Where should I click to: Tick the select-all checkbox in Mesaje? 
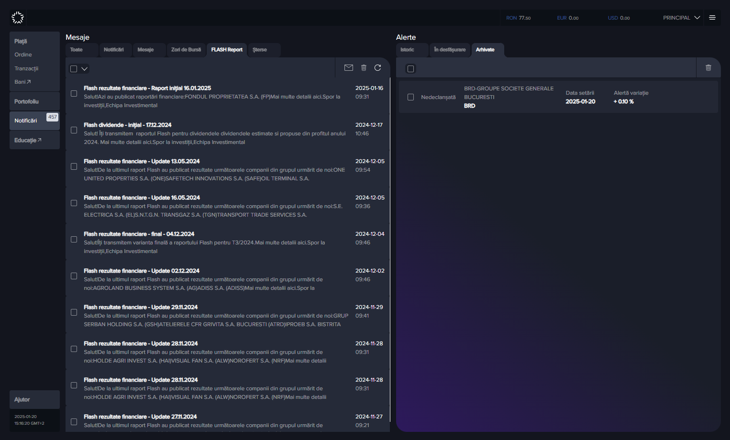74,69
